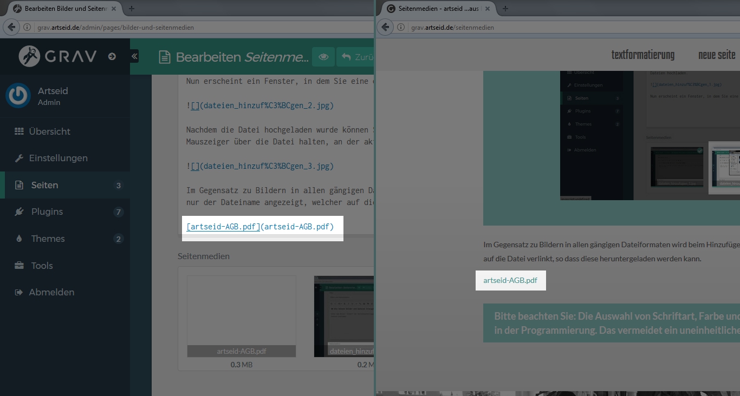740x396 pixels.
Task: Open the Tools sidebar entry
Action: [x=42, y=266]
